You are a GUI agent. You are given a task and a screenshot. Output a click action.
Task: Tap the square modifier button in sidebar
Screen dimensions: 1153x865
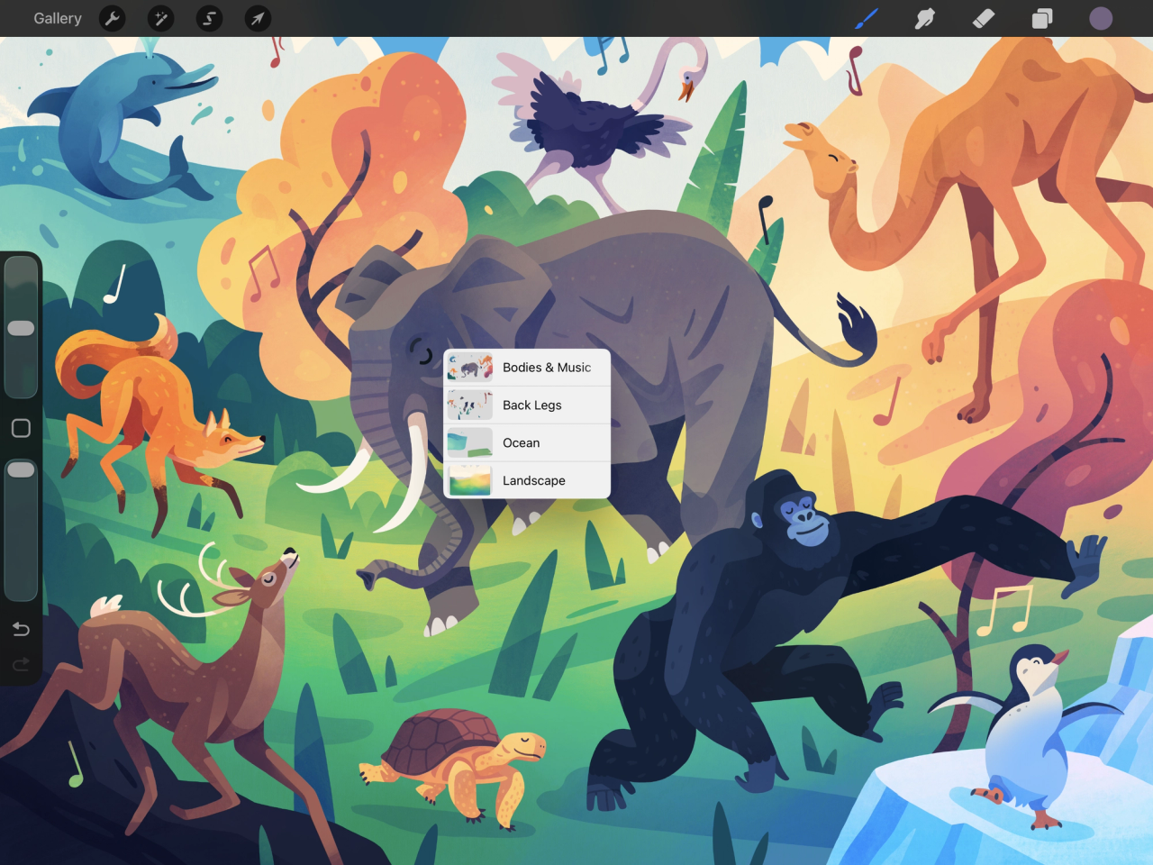pos(21,428)
